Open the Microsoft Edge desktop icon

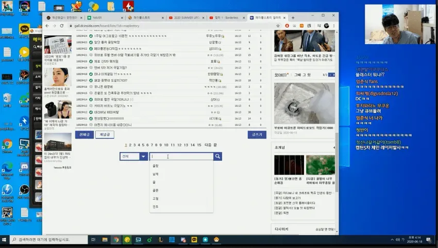click(7, 170)
